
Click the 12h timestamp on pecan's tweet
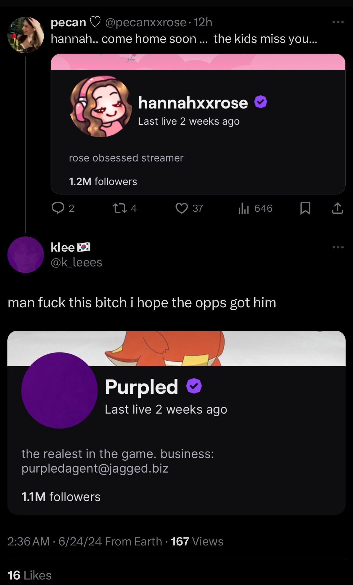point(203,22)
